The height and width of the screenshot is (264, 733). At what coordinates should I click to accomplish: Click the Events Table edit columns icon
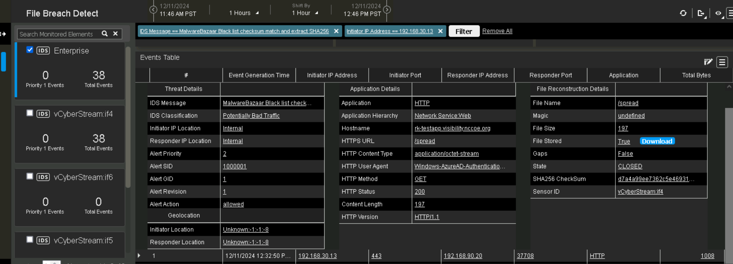pos(708,62)
